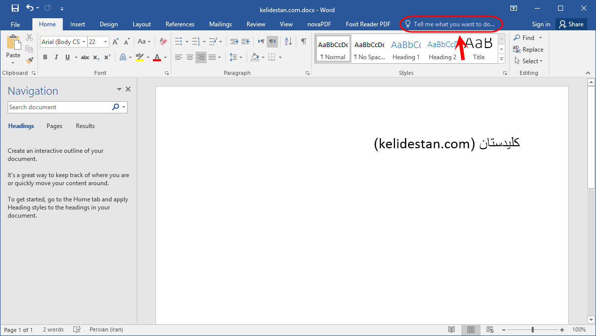Select the Format Painter brush
596x336 pixels.
coord(29,60)
